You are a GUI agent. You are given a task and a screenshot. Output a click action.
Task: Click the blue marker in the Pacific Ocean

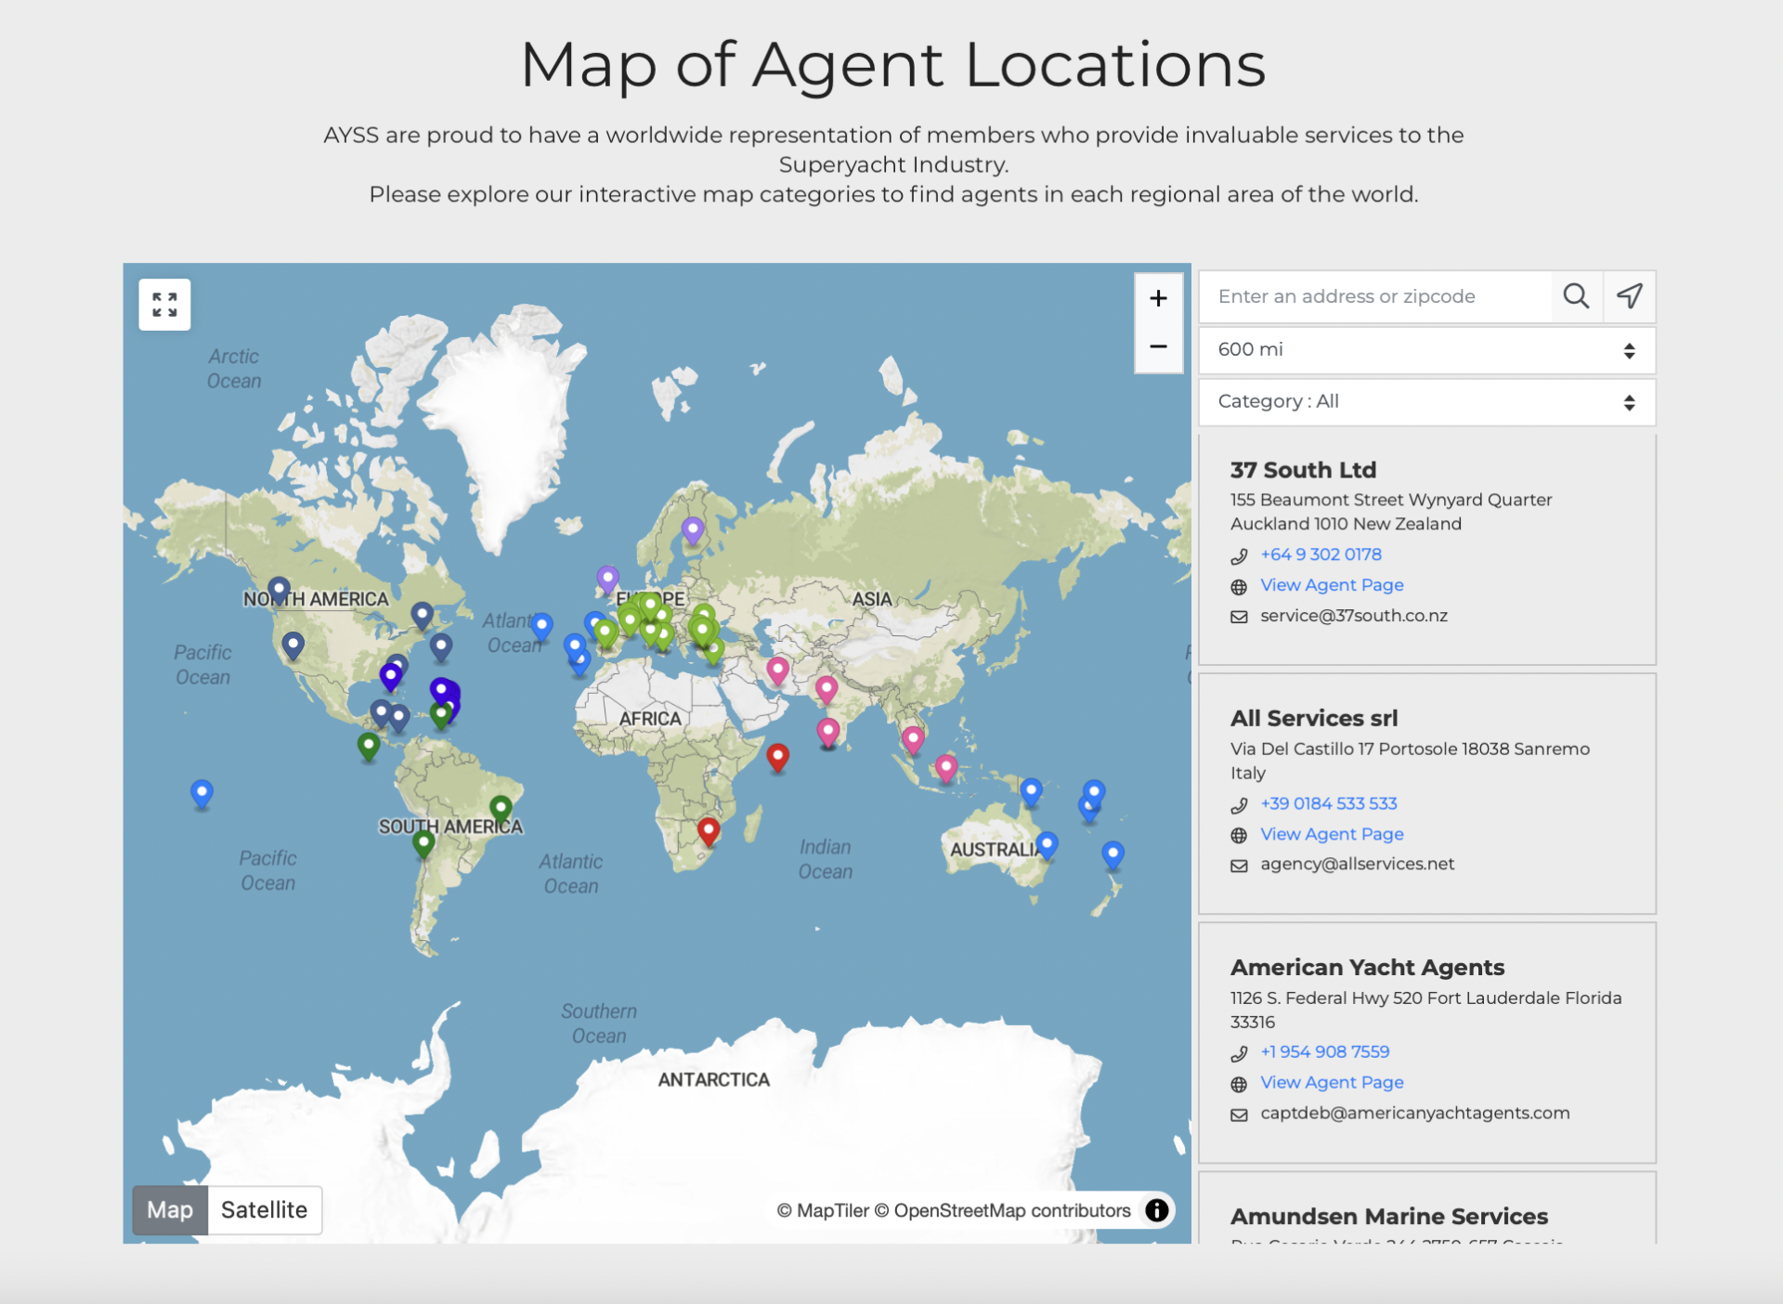coord(202,792)
